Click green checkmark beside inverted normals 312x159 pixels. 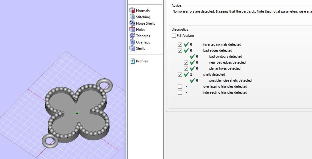(186, 44)
